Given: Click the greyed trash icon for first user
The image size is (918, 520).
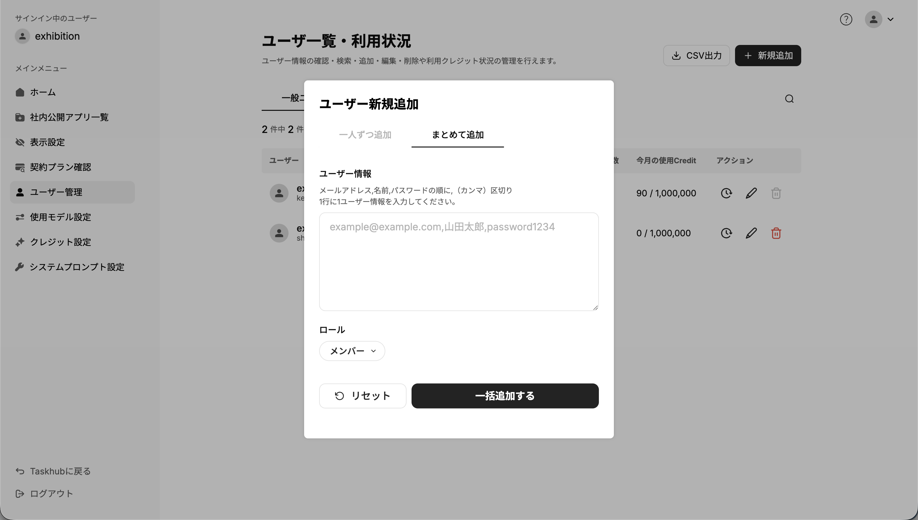Looking at the screenshot, I should (x=776, y=193).
